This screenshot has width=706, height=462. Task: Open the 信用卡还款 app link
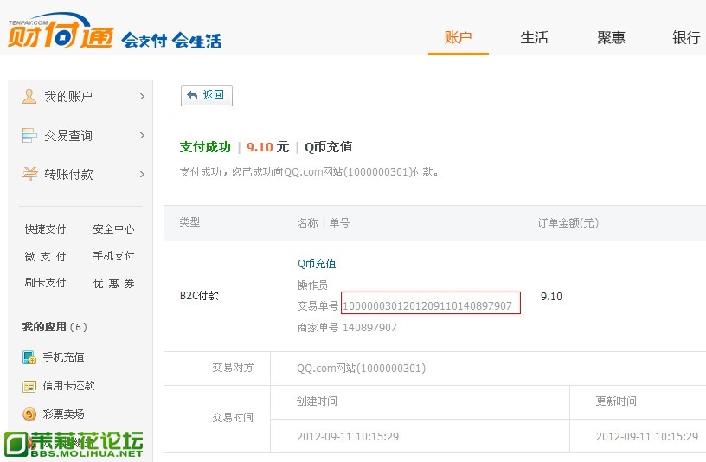point(68,386)
